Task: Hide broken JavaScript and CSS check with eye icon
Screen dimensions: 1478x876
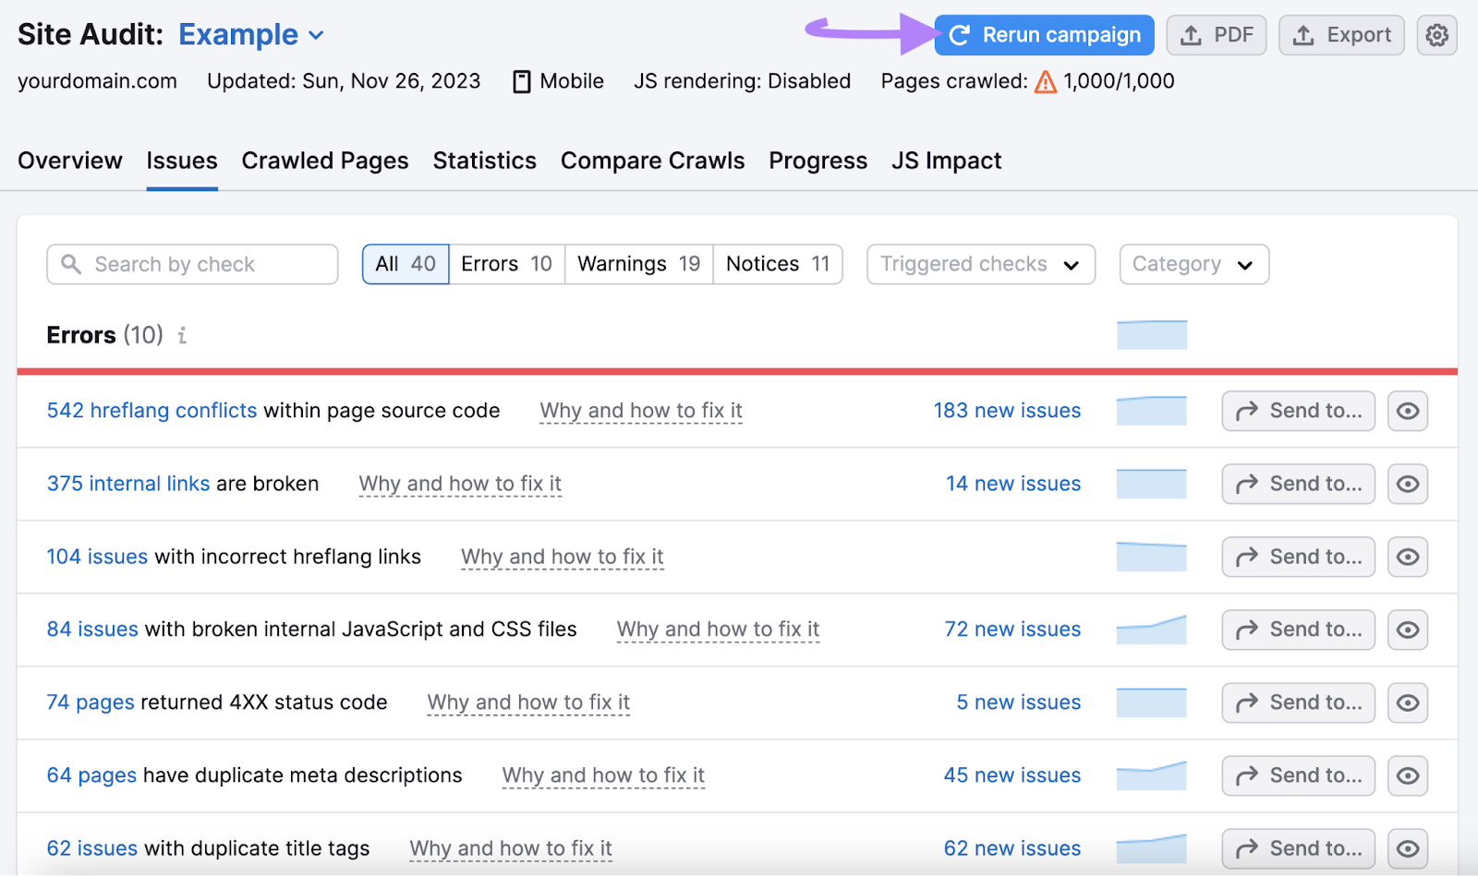Action: click(1408, 630)
